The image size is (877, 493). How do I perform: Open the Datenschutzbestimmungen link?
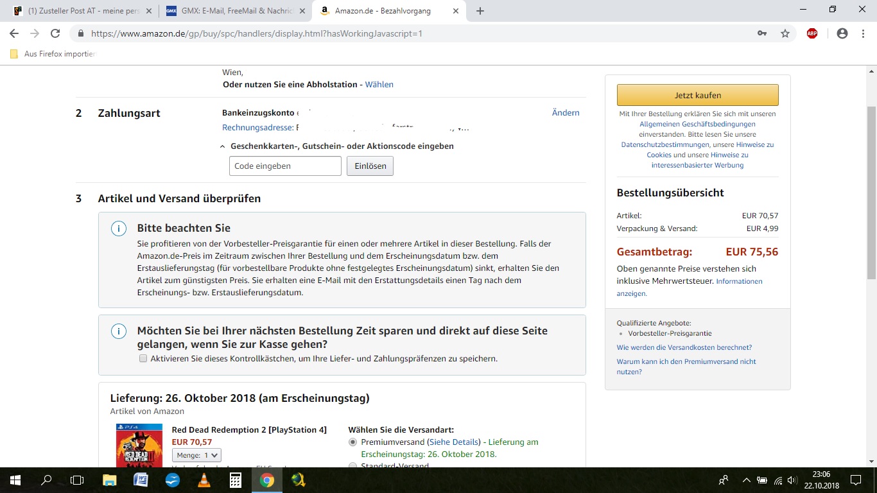coord(665,144)
